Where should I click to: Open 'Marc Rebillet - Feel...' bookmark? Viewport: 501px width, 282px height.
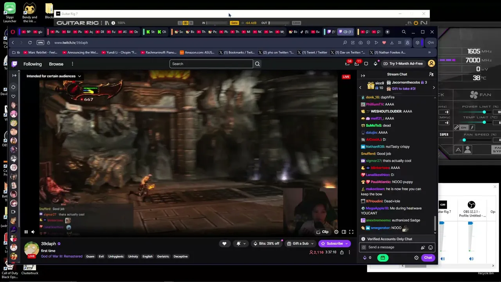[41, 52]
